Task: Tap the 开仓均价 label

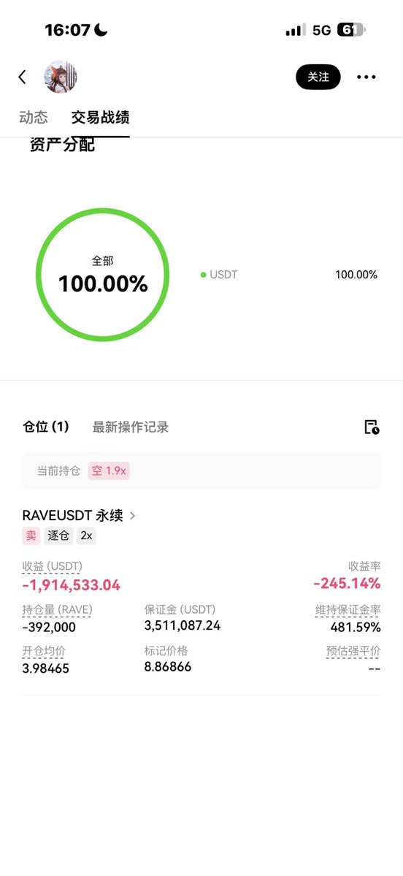Action: pyautogui.click(x=44, y=651)
